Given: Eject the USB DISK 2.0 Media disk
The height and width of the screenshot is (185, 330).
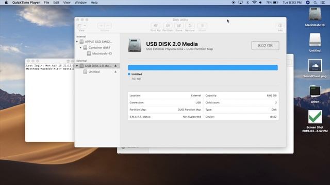Looking at the screenshot, I should pos(115,66).
